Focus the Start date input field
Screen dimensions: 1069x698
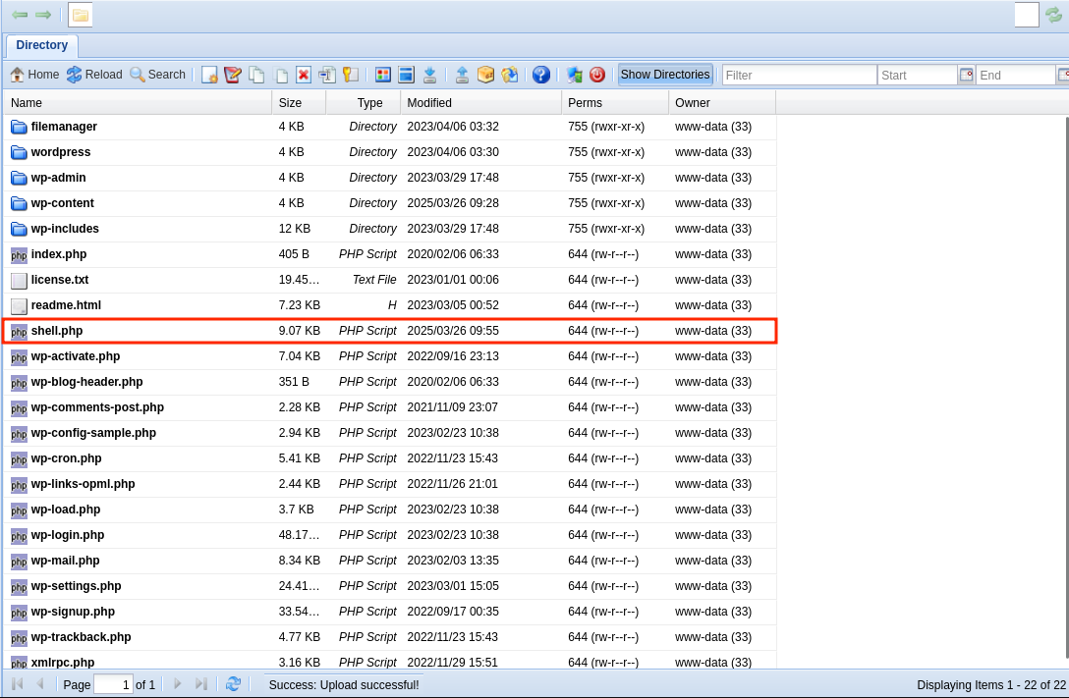918,75
